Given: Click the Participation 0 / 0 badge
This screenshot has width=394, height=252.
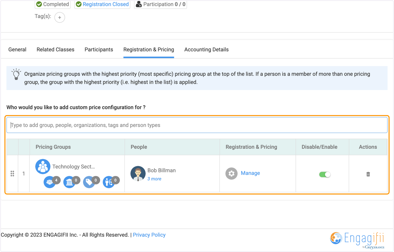Looking at the screenshot, I should [x=161, y=4].
